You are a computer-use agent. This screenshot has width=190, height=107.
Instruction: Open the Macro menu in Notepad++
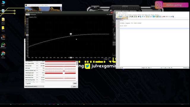146,15
